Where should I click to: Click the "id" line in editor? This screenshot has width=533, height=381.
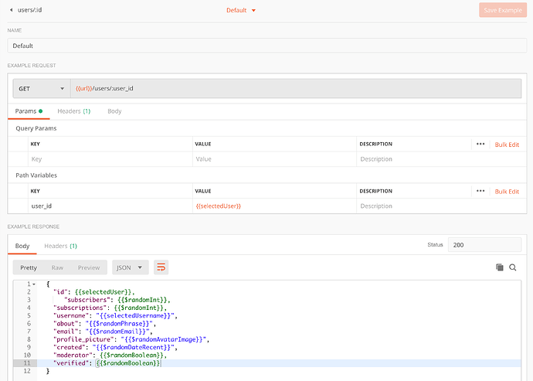click(93, 292)
